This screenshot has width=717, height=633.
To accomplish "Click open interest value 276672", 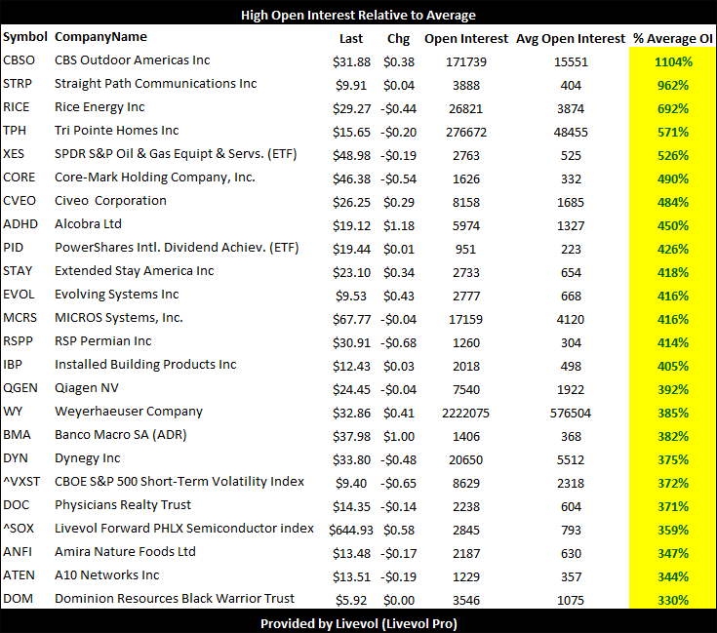I will pyautogui.click(x=466, y=133).
